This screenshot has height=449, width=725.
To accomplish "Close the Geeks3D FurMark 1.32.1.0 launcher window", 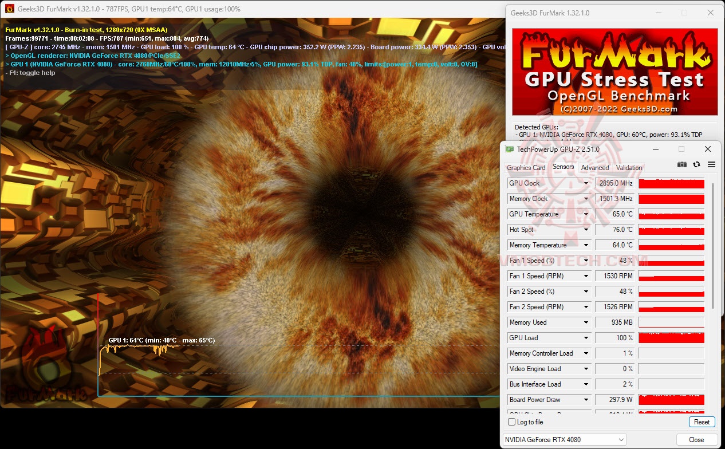I will pyautogui.click(x=711, y=13).
